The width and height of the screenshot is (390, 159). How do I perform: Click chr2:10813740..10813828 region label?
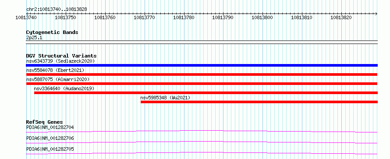(x=57, y=10)
